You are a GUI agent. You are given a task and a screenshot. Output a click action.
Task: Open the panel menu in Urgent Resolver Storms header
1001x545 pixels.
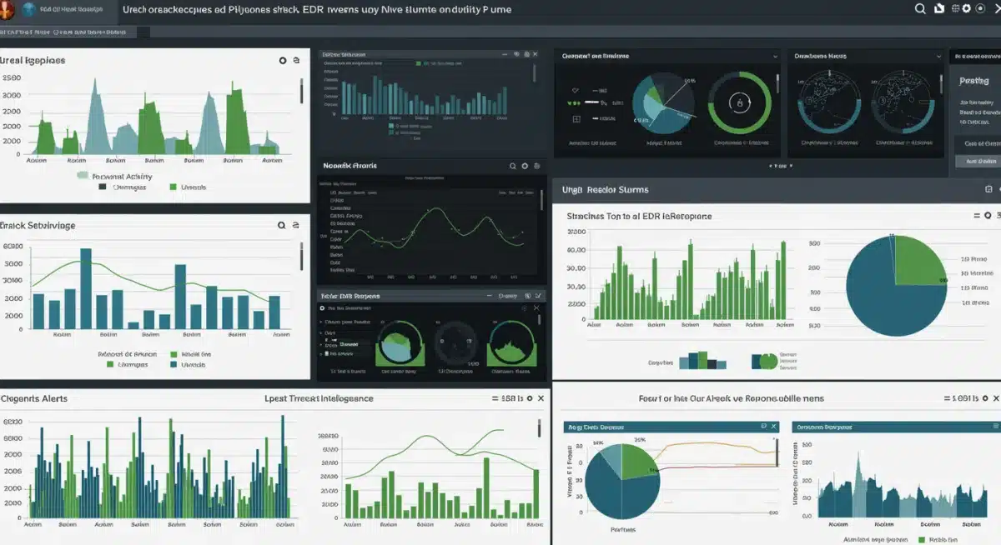(988, 188)
